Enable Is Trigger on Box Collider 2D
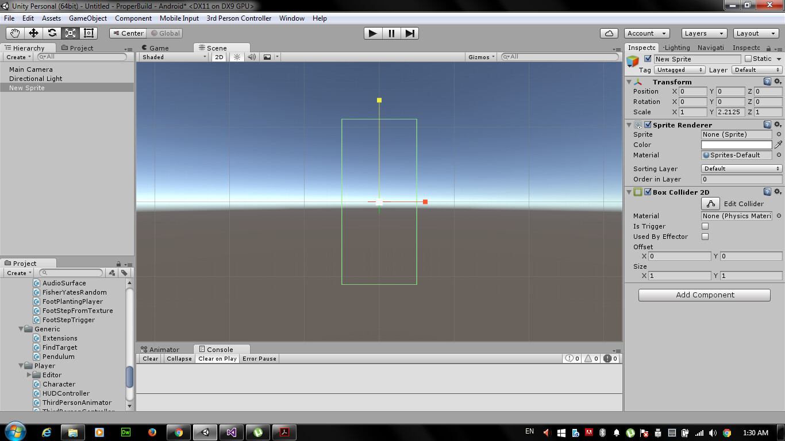Screen dimensions: 785x441 coord(705,226)
